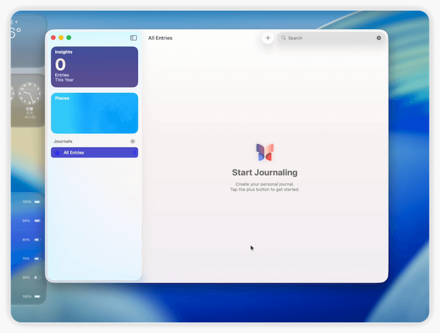Click the Journal butterfly logo
Viewport: 440px width, 333px height.
pos(265,151)
